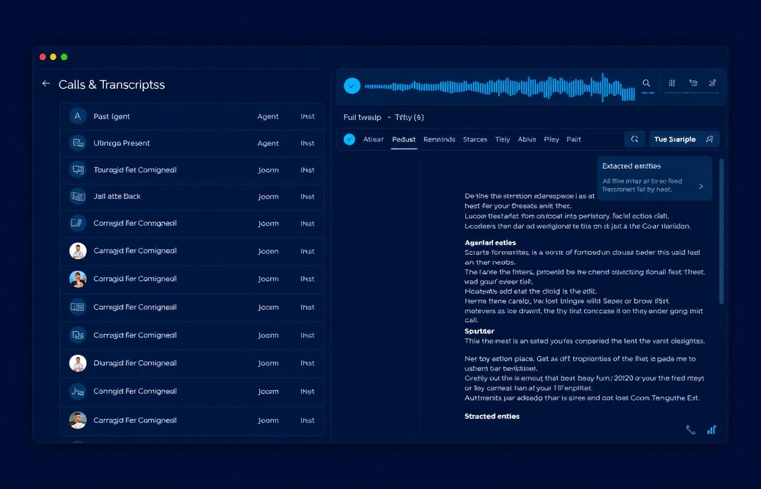
Task: Click the phone icon at bottom right
Action: tap(690, 430)
